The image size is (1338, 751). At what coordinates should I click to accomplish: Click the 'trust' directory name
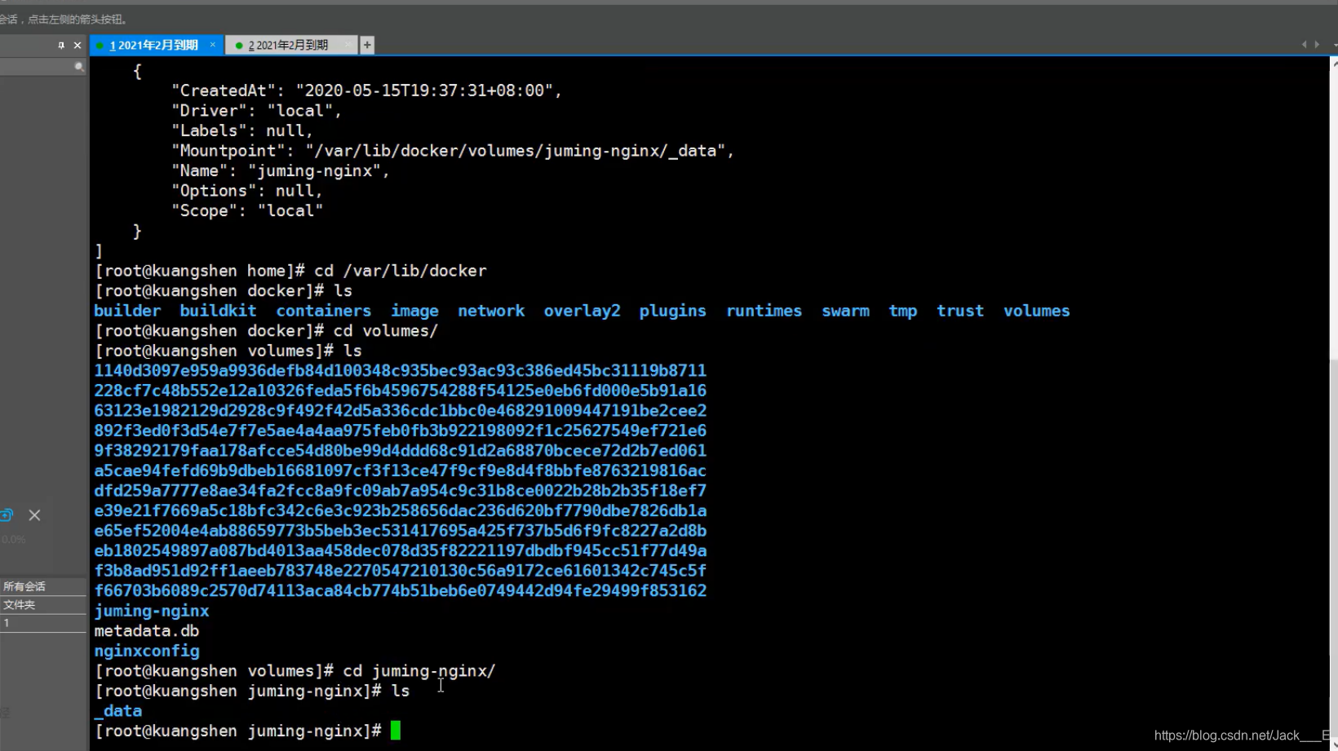tap(960, 311)
